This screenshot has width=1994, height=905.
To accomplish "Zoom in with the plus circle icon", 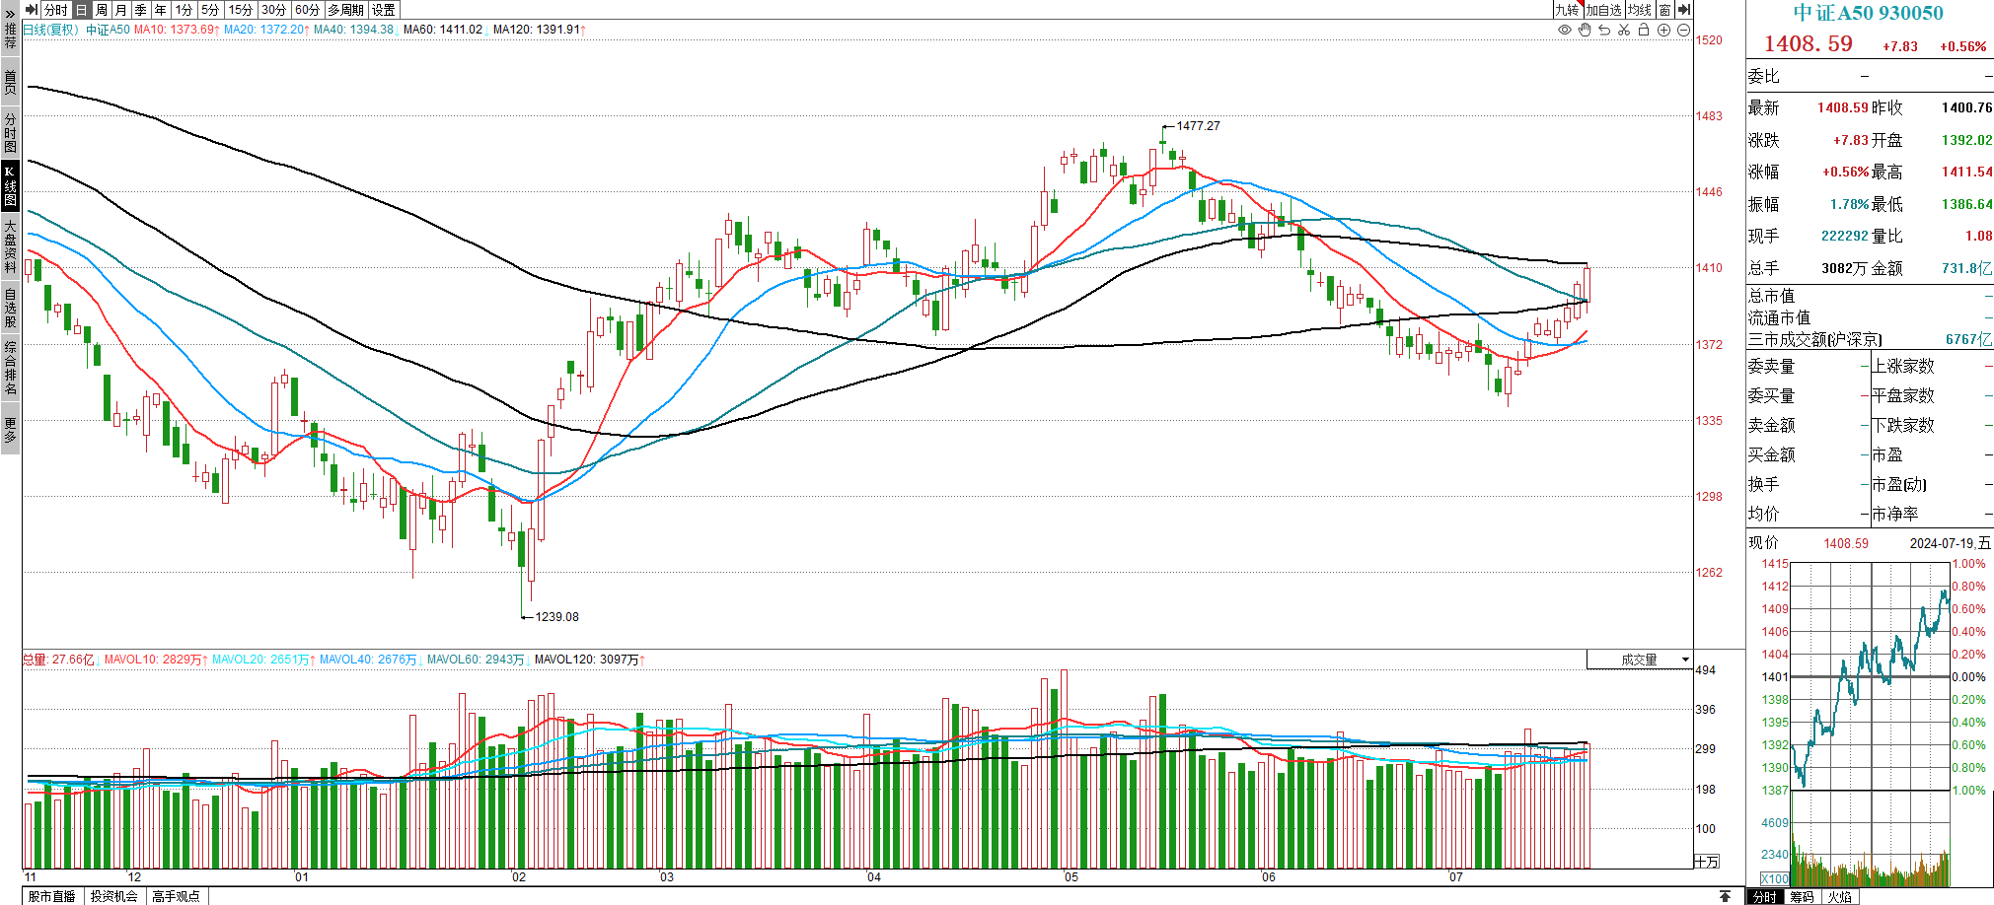I will (x=1663, y=31).
